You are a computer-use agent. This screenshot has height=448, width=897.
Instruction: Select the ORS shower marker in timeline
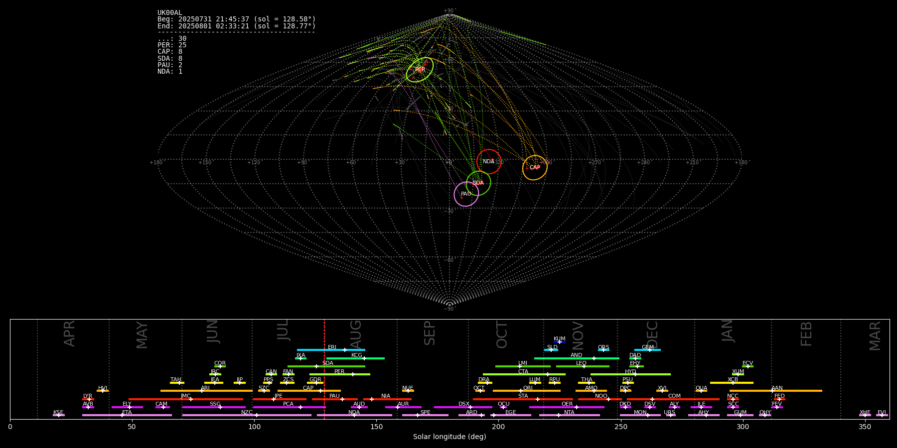tap(603, 350)
